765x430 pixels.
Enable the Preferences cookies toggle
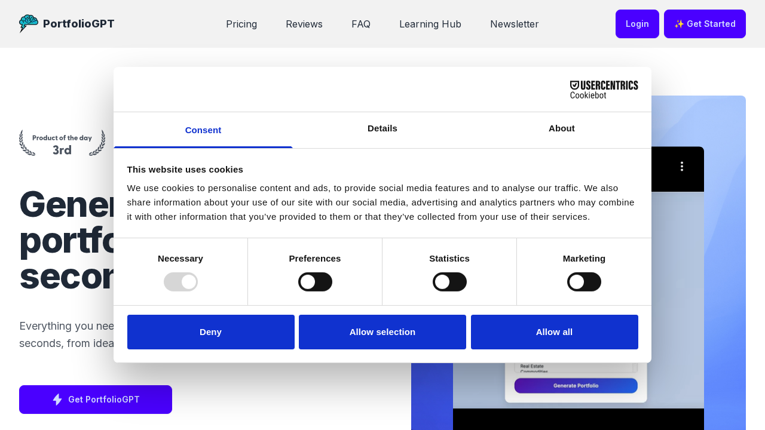[x=315, y=282]
